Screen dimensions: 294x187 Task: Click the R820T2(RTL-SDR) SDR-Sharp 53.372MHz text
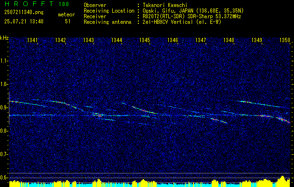click(191, 16)
